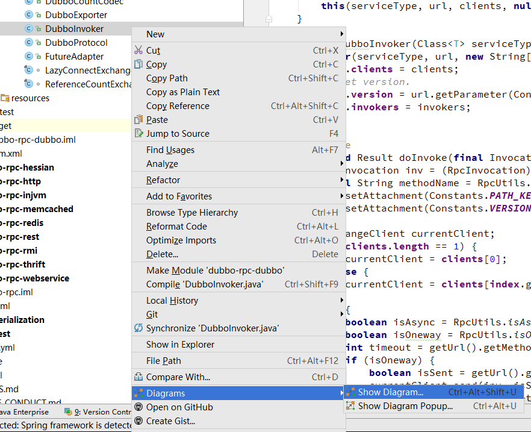This screenshot has width=531, height=432.
Task: Select Copy as Plain Text
Action: click(238, 92)
